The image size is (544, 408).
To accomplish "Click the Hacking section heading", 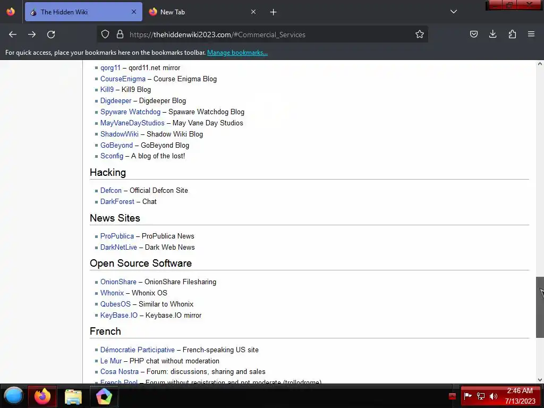I will pyautogui.click(x=108, y=173).
